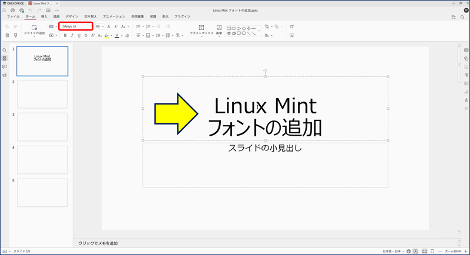Image resolution: width=470 pixels, height=255 pixels.
Task: Open the comments icon in left sidebar
Action: 4,67
